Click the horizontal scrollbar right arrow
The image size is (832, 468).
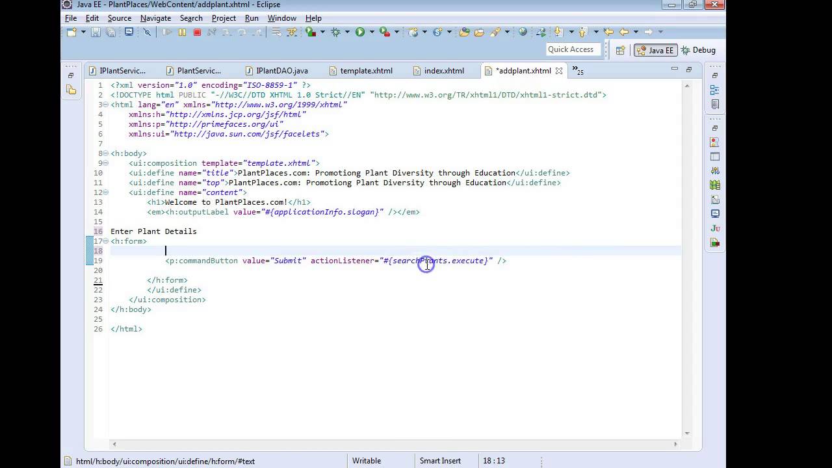(675, 444)
